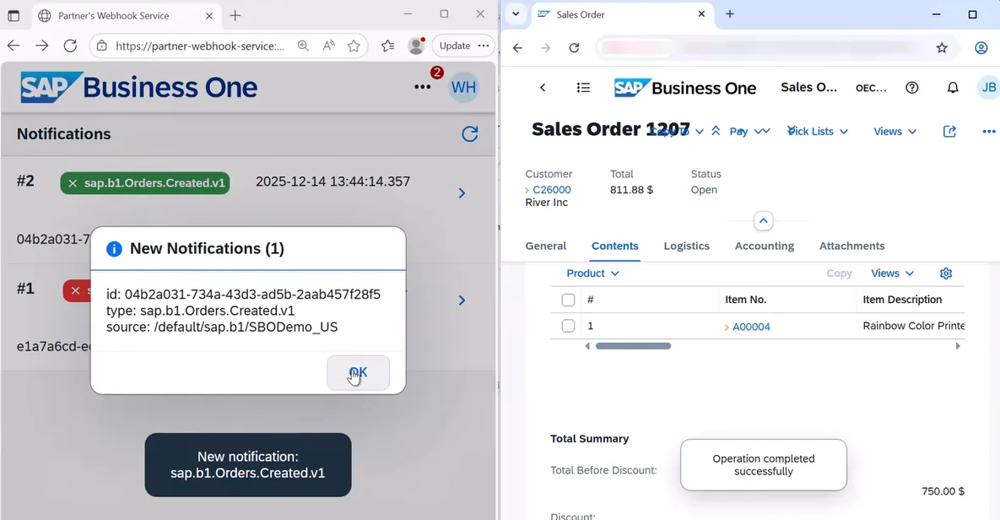
Task: Collapse the order header with the chevron
Action: 763,221
